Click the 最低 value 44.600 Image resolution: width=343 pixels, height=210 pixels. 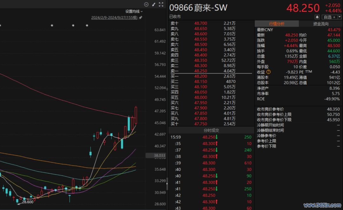(x=334, y=51)
